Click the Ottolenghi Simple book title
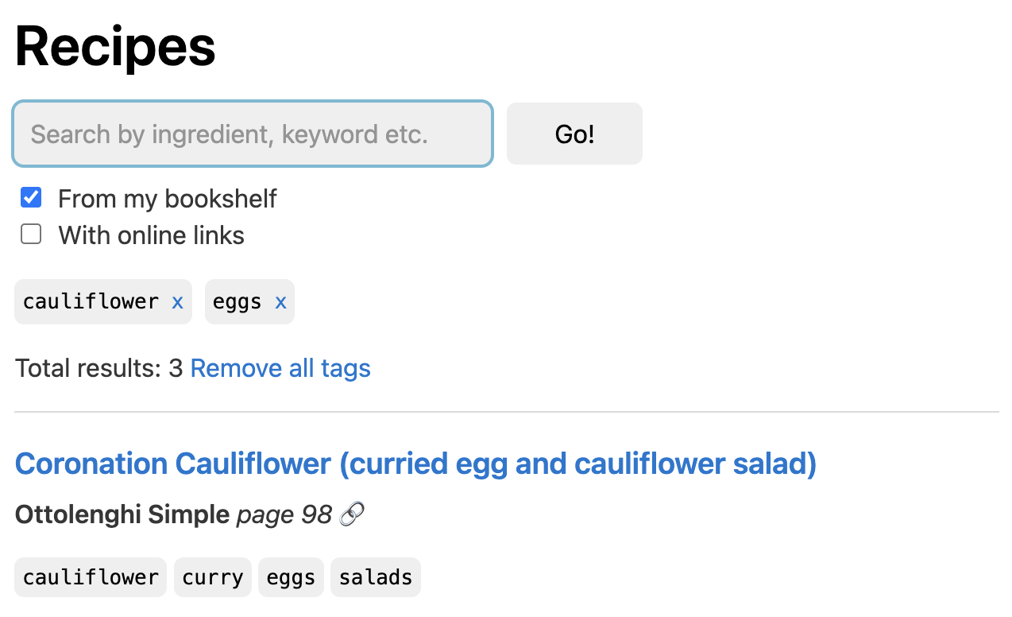1012x617 pixels. pyautogui.click(x=121, y=514)
